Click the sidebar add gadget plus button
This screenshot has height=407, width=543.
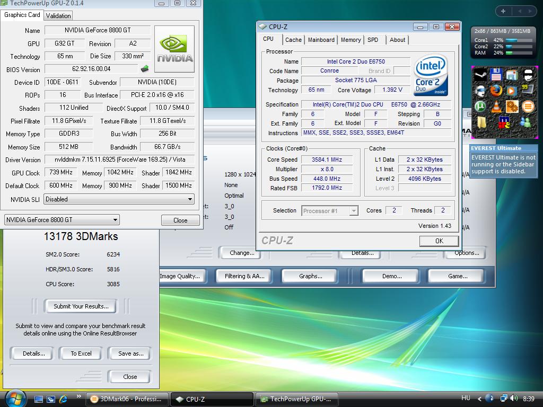(x=503, y=11)
